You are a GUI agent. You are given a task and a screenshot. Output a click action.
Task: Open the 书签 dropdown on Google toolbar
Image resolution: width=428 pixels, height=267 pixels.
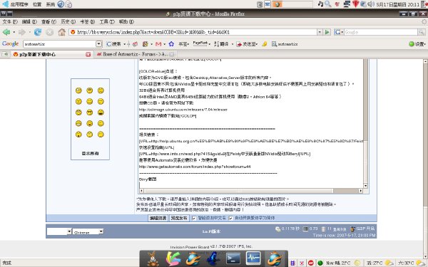coord(184,44)
